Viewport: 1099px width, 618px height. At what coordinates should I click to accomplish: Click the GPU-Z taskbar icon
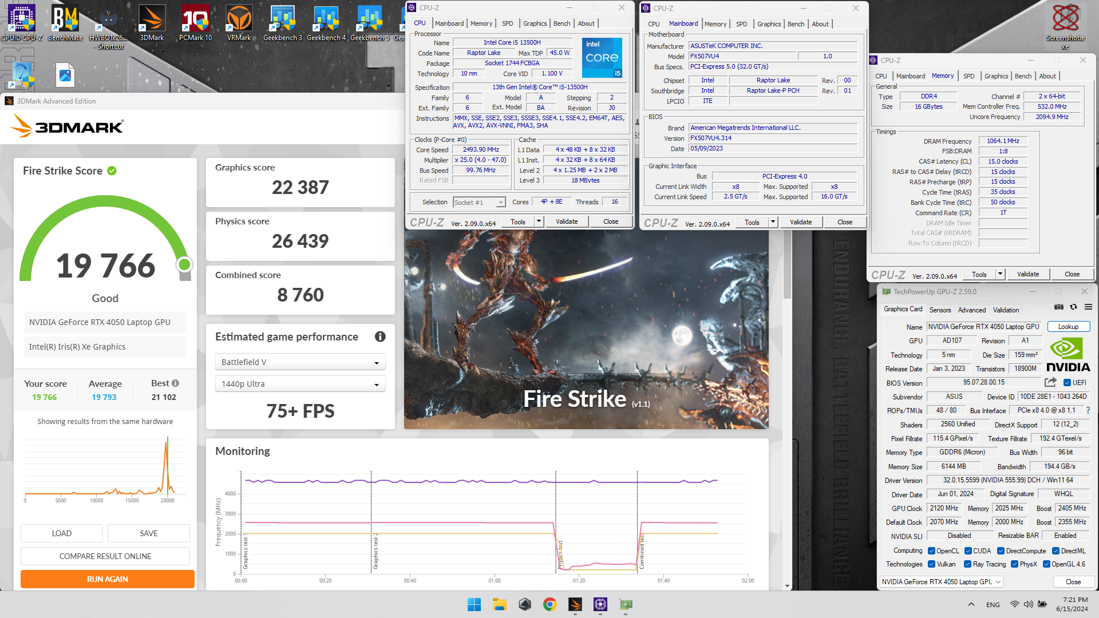pos(626,604)
